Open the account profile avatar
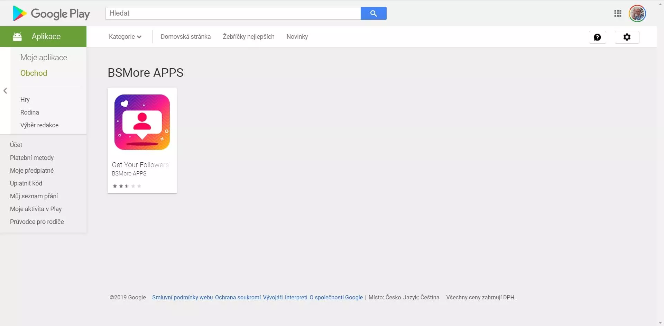Image resolution: width=664 pixels, height=326 pixels. pos(637,13)
